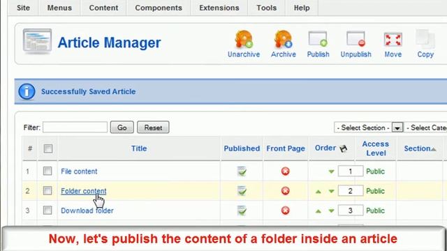Click the Go filter button
447x251 pixels.
pyautogui.click(x=122, y=127)
